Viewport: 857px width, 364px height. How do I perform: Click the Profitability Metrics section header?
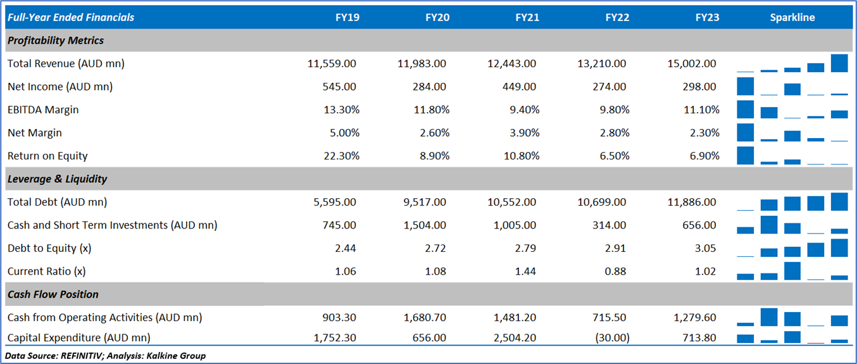(56, 41)
